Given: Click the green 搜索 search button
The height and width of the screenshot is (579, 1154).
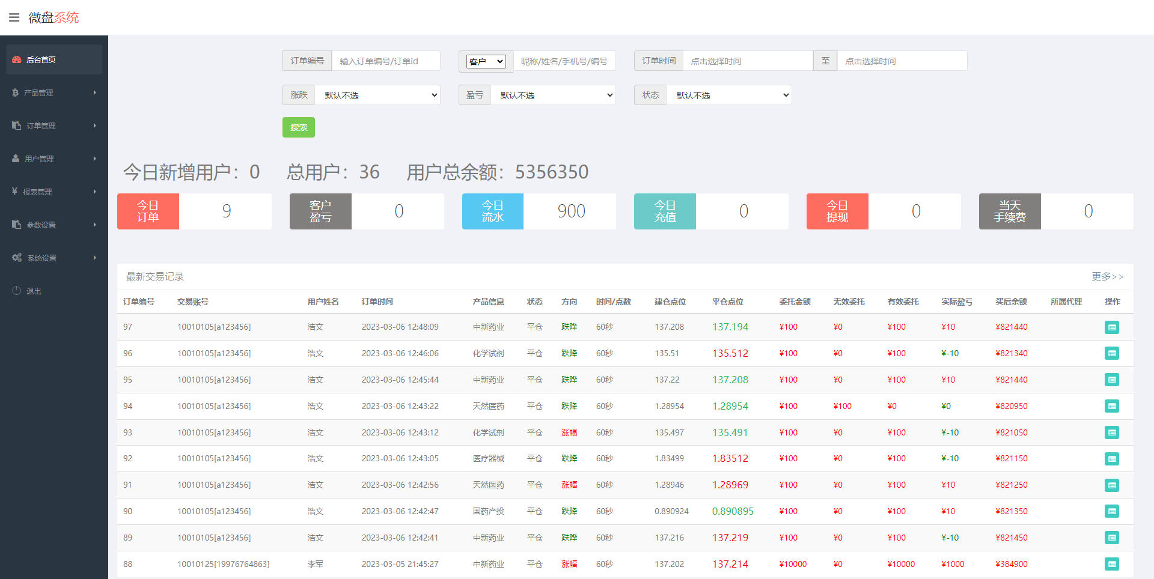Looking at the screenshot, I should 298,127.
